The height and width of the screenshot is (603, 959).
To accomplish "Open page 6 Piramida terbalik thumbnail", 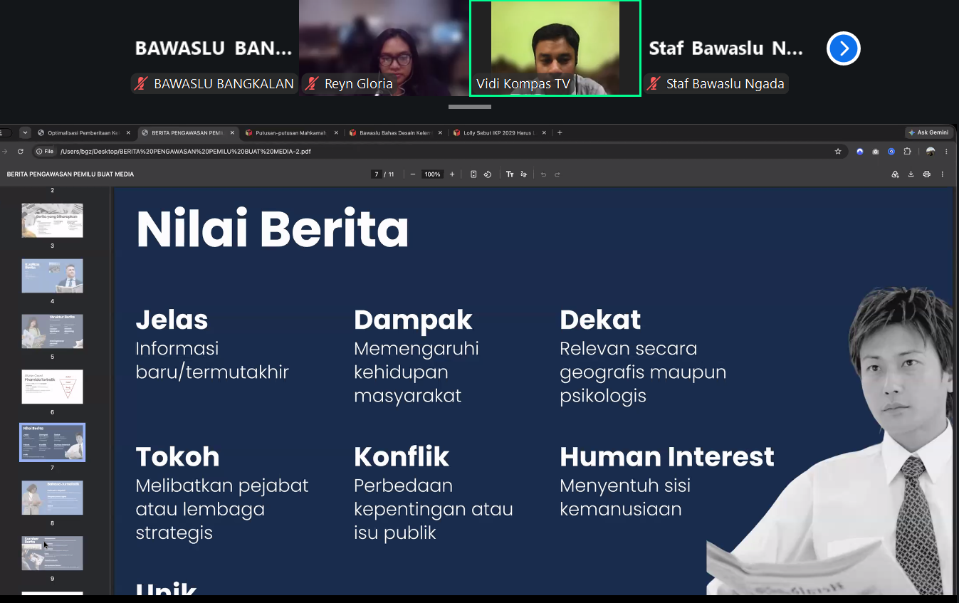I will [x=52, y=387].
